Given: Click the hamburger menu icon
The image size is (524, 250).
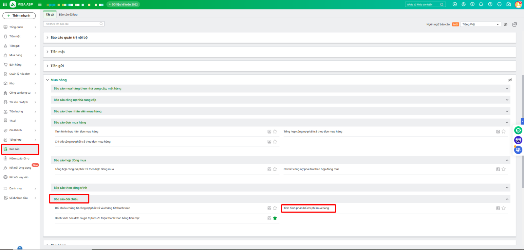Looking at the screenshot, I should pos(40,5).
